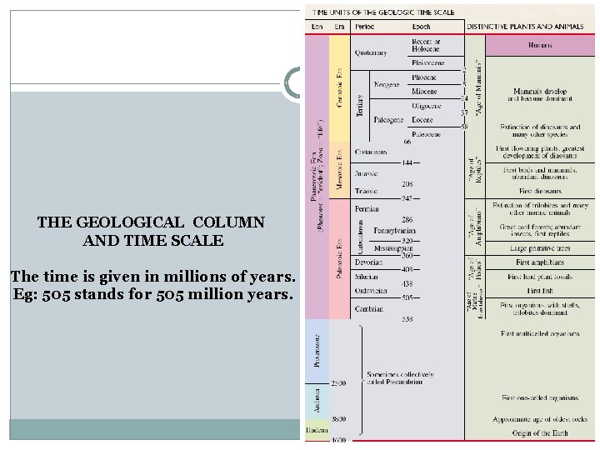Screen dimensions: 600x450
Task: Click the 'Paleogene' sub-period label
Action: 388,120
